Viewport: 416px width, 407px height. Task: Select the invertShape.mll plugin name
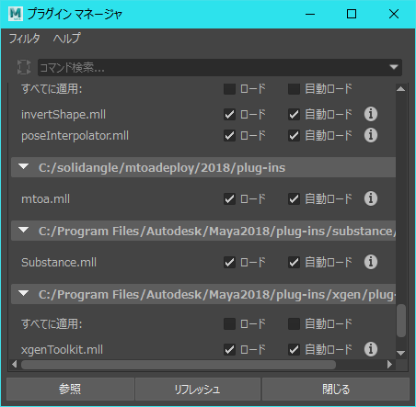click(64, 115)
